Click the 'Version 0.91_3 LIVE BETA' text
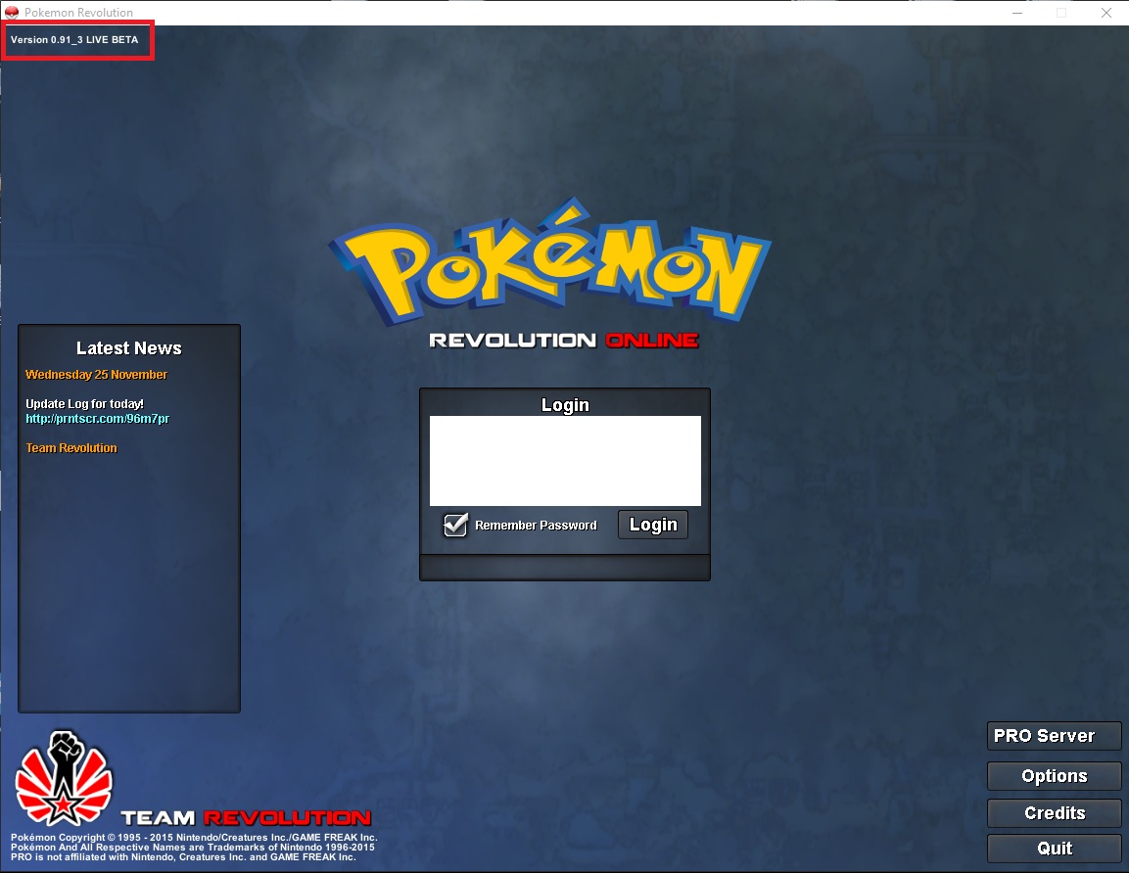The width and height of the screenshot is (1129, 873). (x=74, y=39)
